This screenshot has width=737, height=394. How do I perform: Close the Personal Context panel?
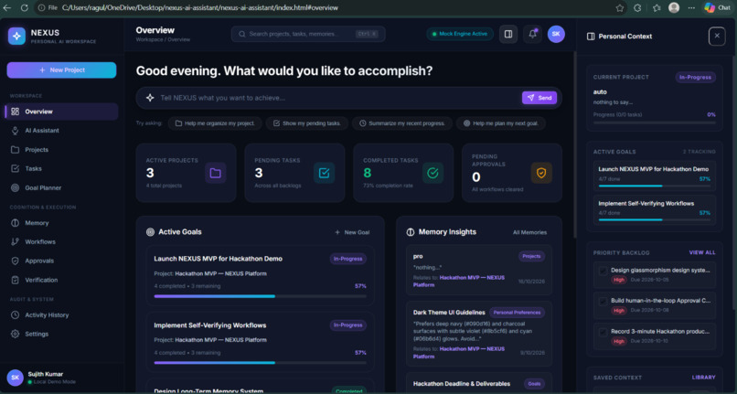point(717,36)
